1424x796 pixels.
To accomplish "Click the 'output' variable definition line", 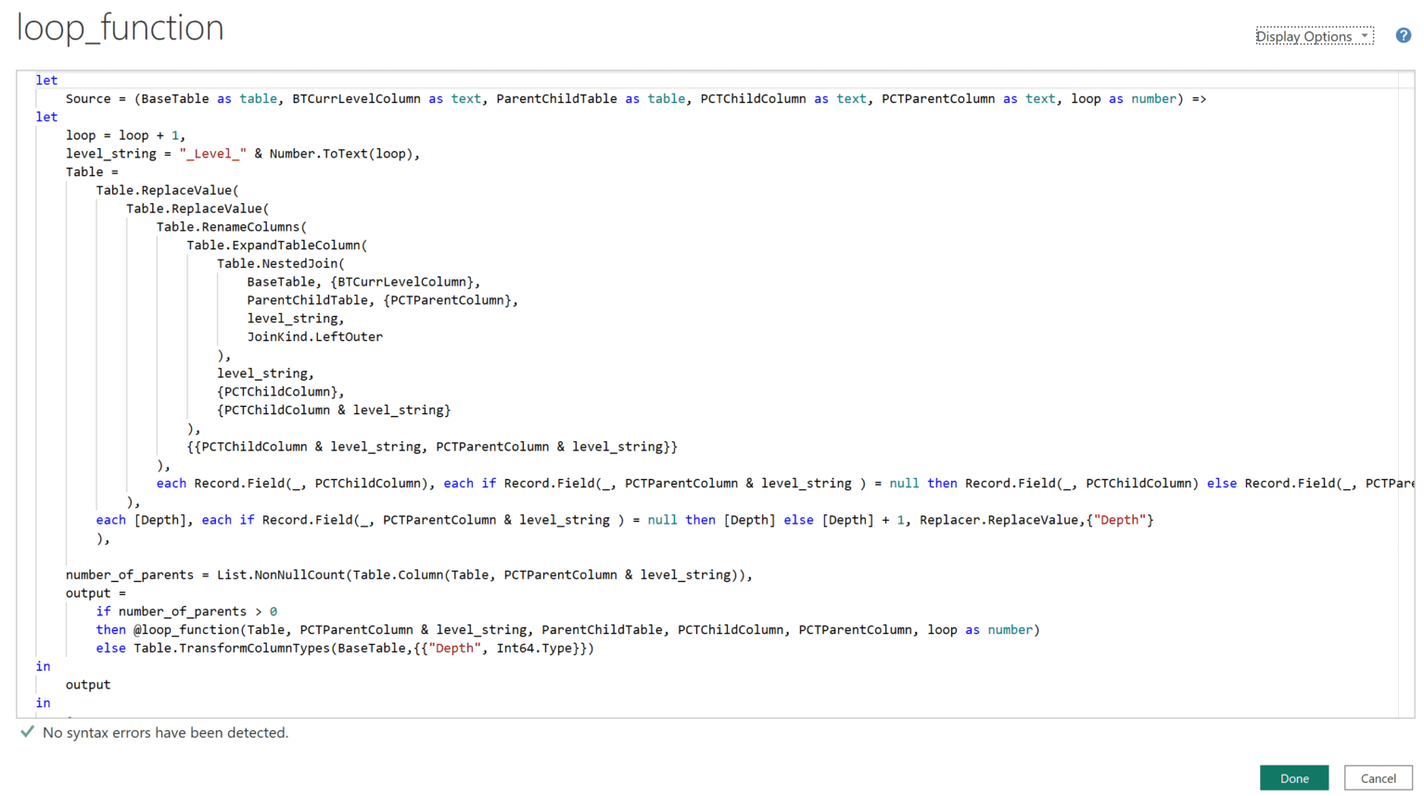I will point(86,592).
